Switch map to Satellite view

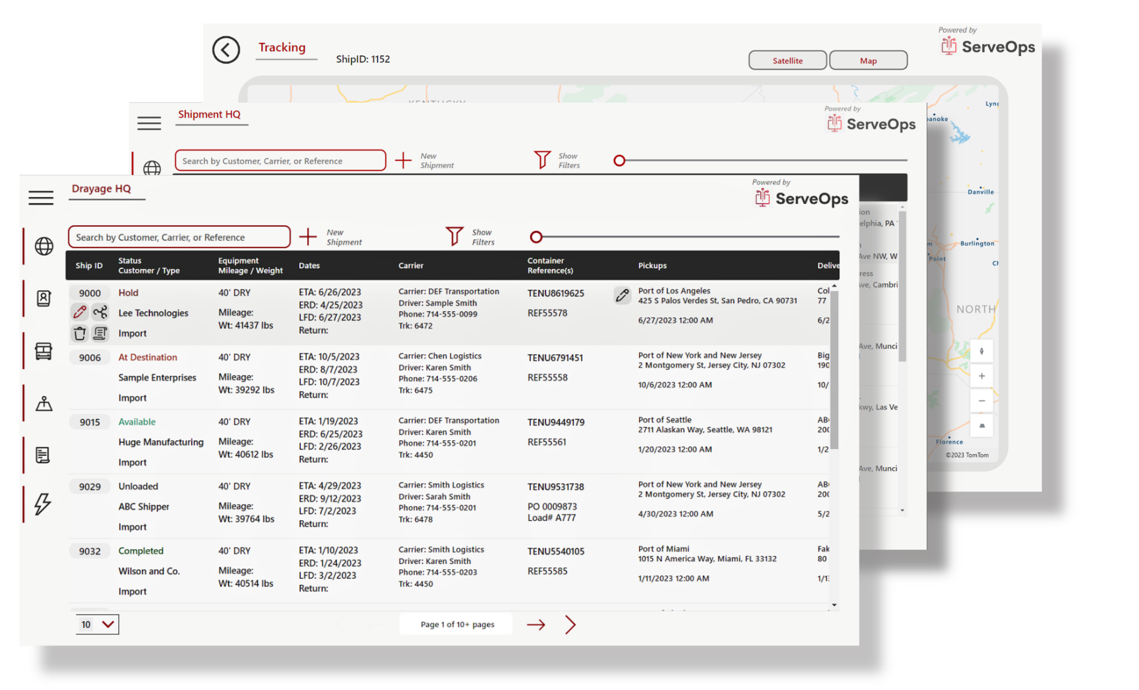tap(787, 61)
